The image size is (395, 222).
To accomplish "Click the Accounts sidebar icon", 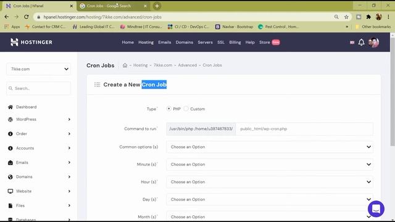I will coord(10,148).
